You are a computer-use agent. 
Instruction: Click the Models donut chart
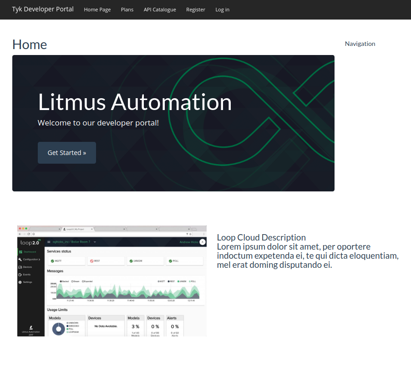coord(58,328)
